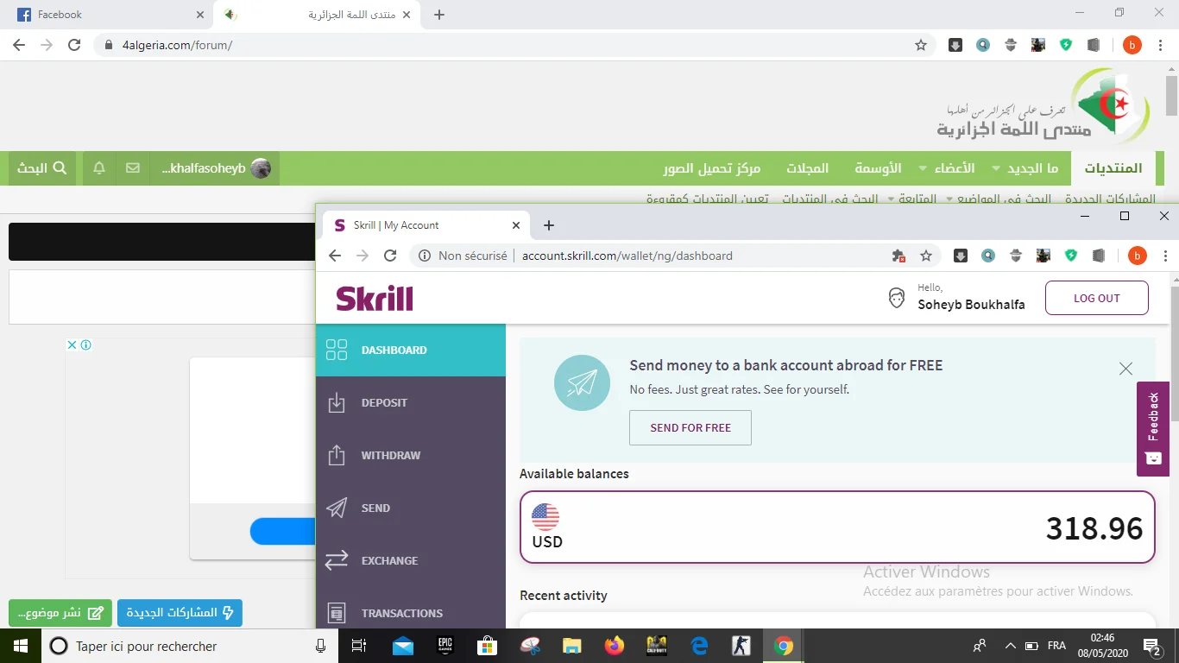Image resolution: width=1179 pixels, height=663 pixels.
Task: Open the Deposit page in Skrill
Action: tap(410, 402)
